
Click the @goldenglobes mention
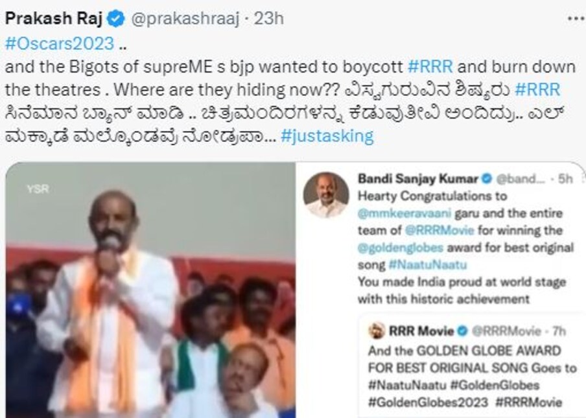point(401,248)
